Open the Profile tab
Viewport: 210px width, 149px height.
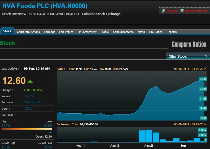point(104,32)
